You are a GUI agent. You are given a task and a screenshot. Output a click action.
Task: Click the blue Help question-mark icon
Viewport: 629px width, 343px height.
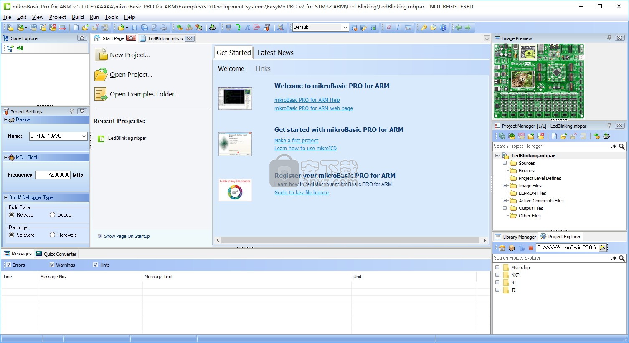(x=443, y=28)
